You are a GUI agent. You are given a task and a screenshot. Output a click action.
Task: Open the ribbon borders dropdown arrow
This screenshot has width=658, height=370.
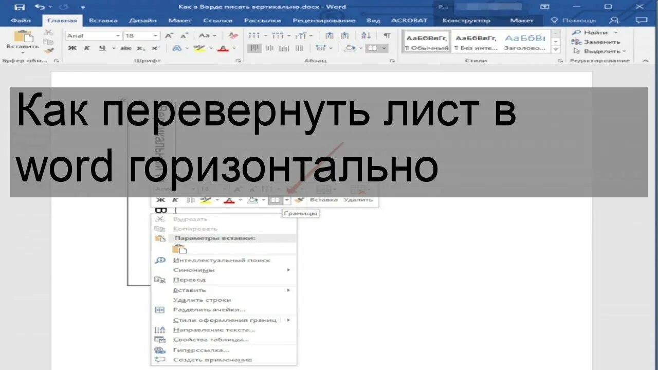(x=384, y=48)
